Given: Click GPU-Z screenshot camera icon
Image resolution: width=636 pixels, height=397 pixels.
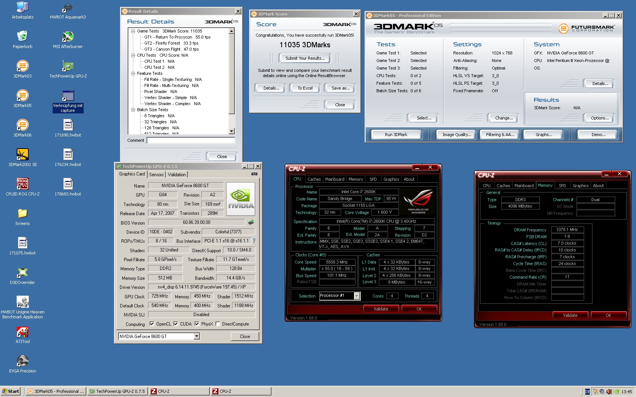Looking at the screenshot, I should (254, 174).
